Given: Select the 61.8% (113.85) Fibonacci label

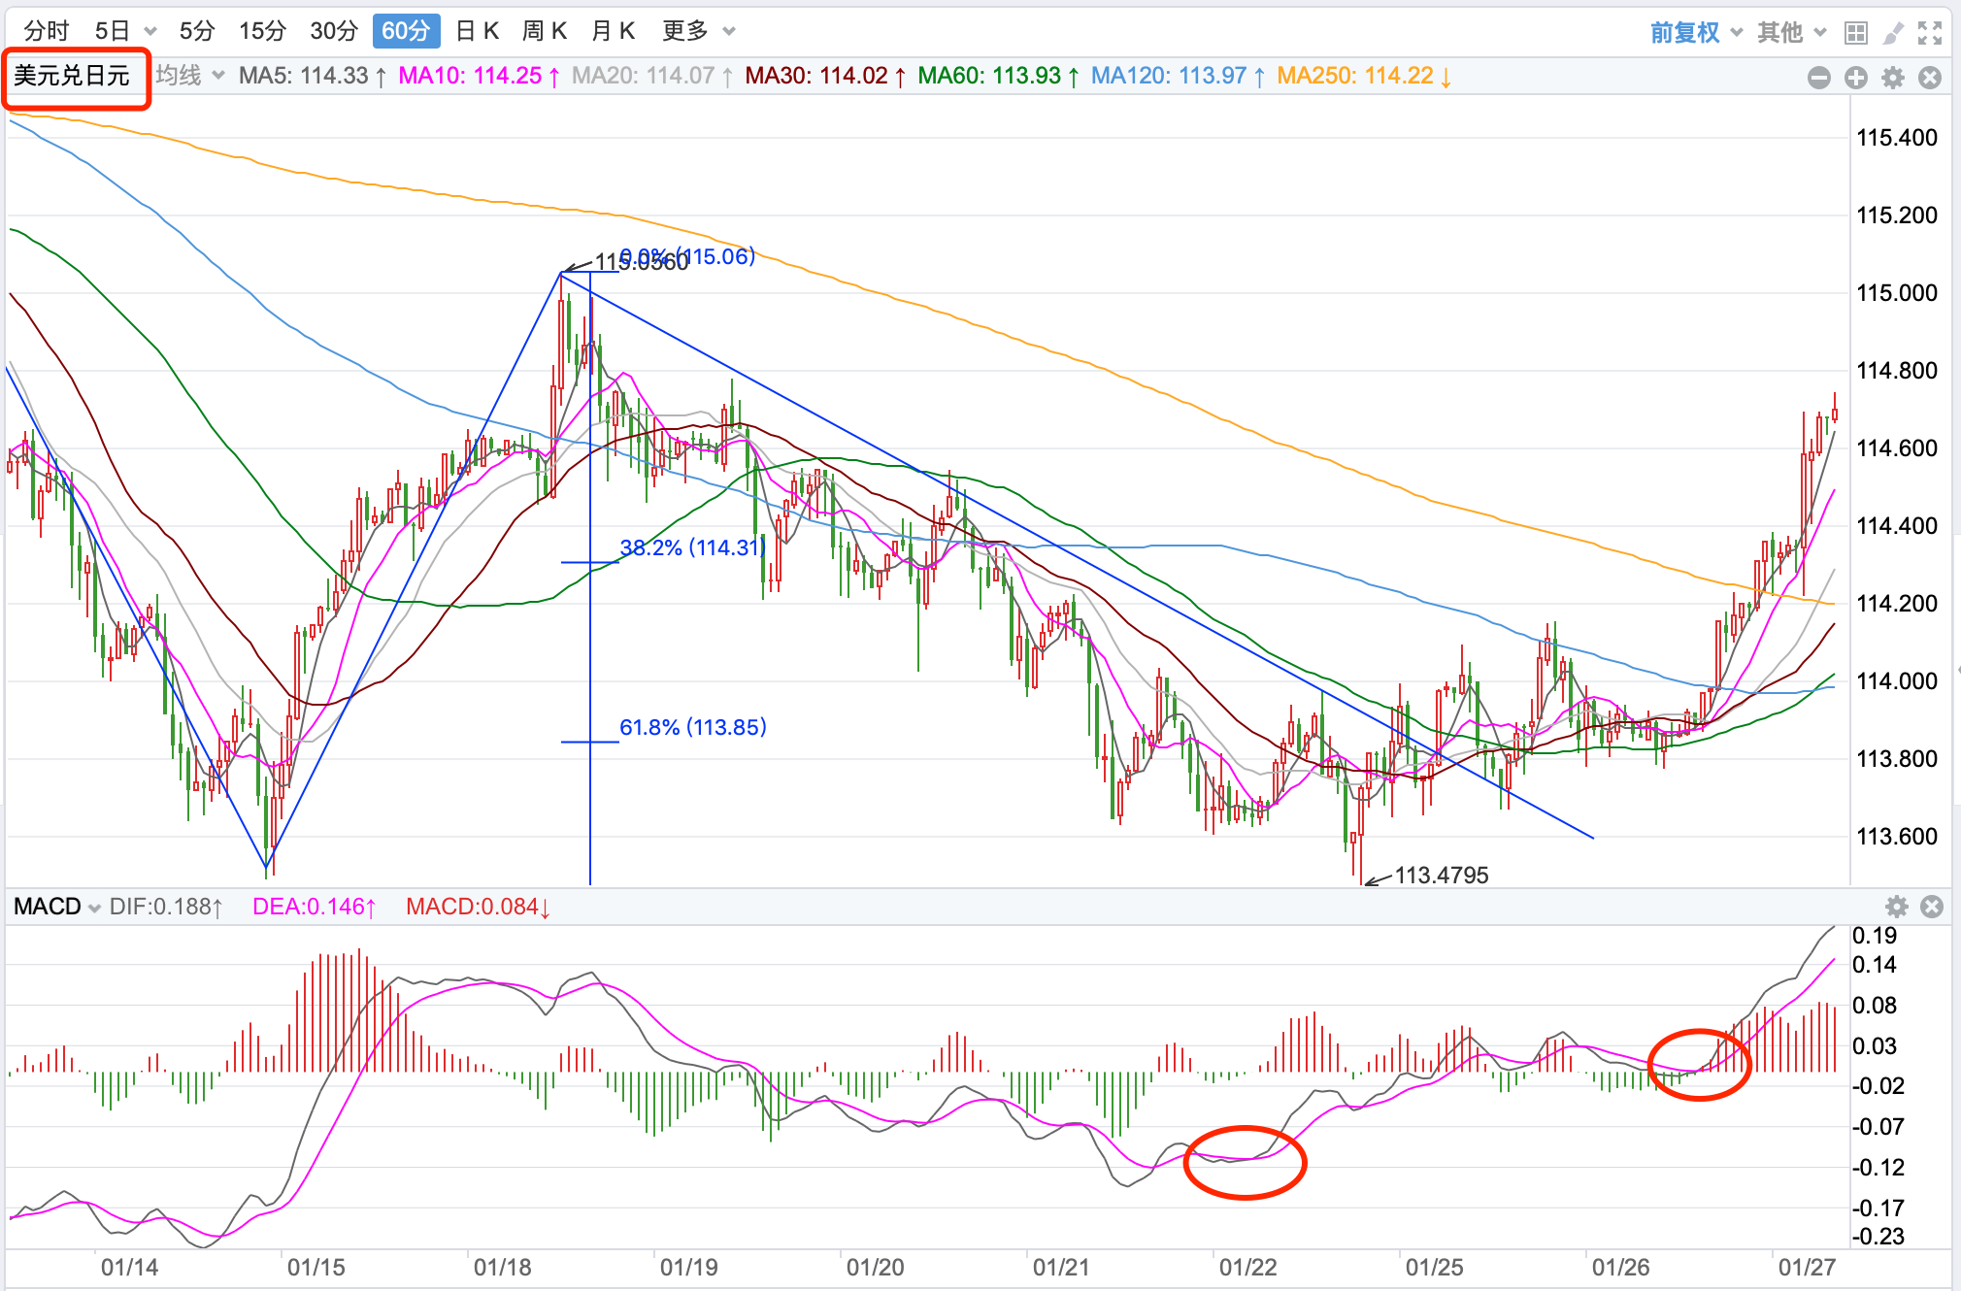Looking at the screenshot, I should tap(693, 727).
